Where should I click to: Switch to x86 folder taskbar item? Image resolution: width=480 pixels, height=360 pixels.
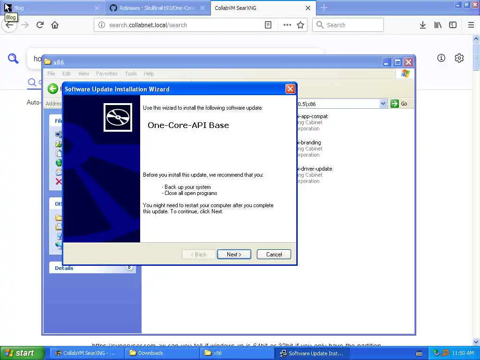pyautogui.click(x=237, y=353)
